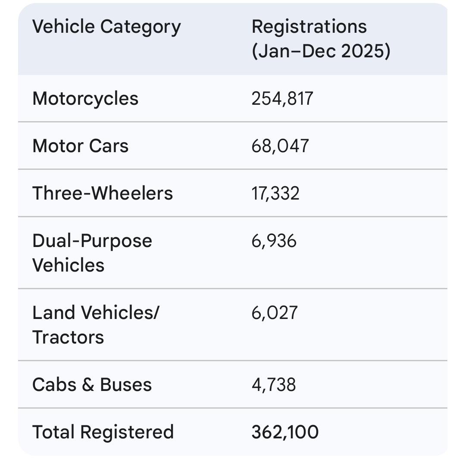Click the 17,332 registrations value
The image size is (465, 472).
coord(275,193)
